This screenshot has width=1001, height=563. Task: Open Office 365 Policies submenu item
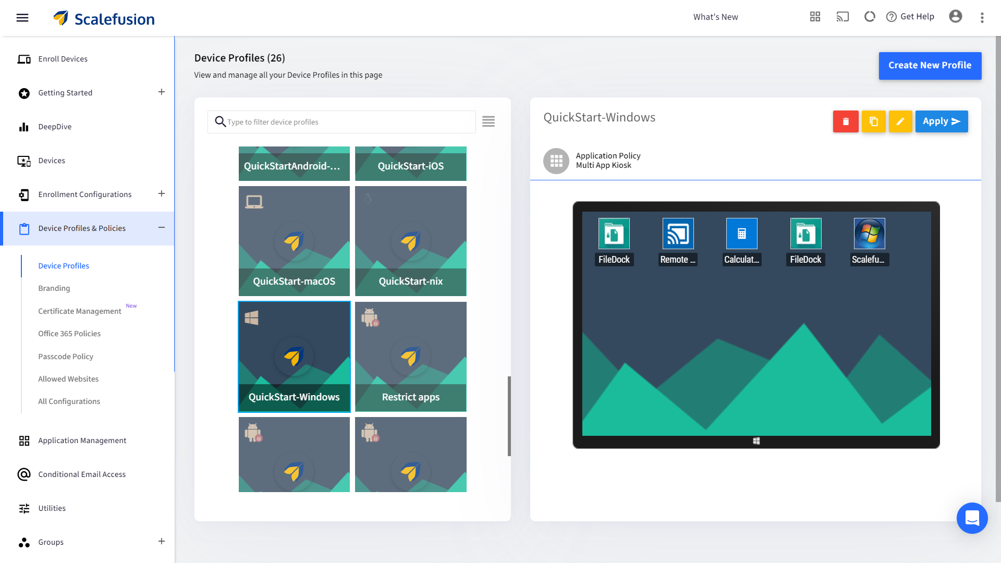(69, 334)
